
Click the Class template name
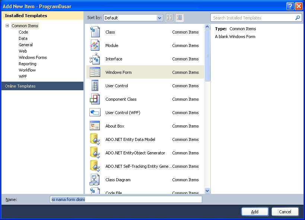point(110,32)
